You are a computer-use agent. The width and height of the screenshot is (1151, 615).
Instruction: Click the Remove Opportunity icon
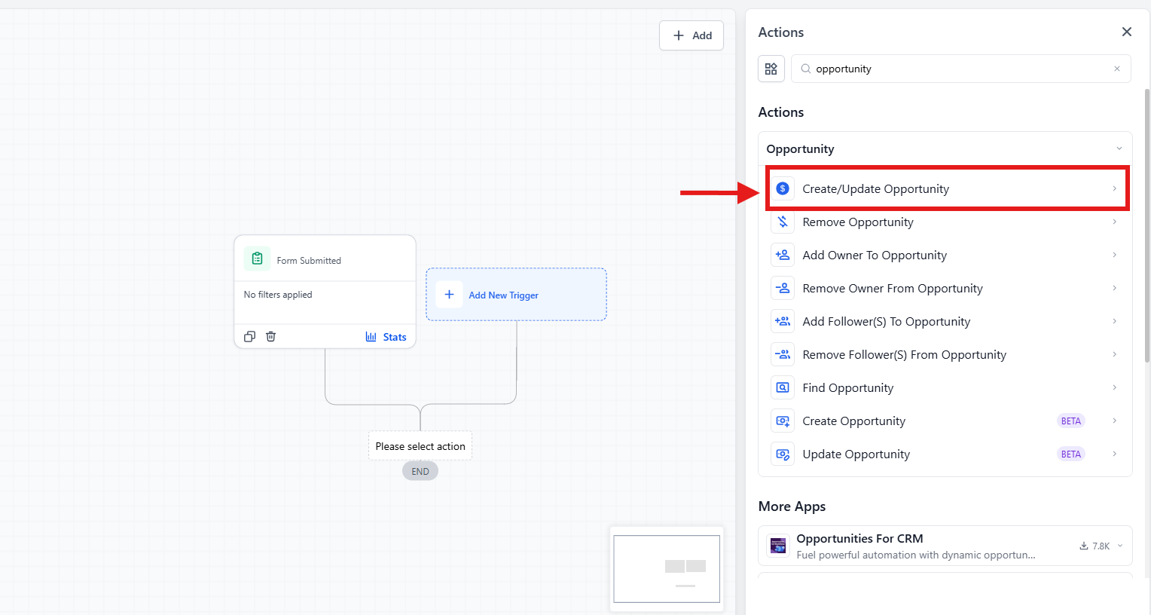[783, 222]
